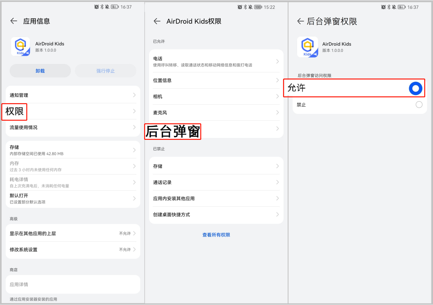Open 麦克风 permission row
Image resolution: width=433 pixels, height=305 pixels.
pos(216,113)
